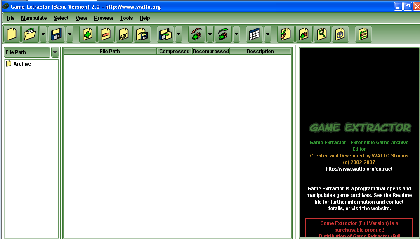Open options with the checklist icon
Viewport: 420px width, 239px height.
286,34
